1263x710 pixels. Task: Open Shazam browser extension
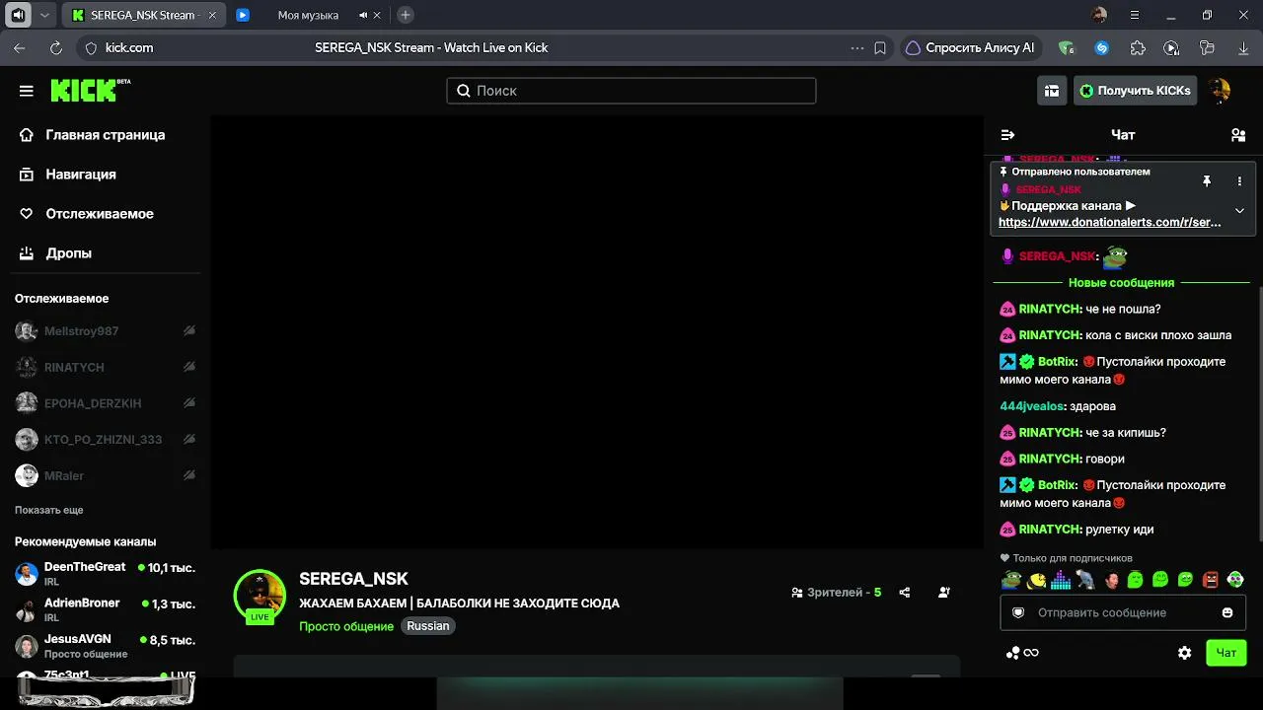tap(1102, 47)
